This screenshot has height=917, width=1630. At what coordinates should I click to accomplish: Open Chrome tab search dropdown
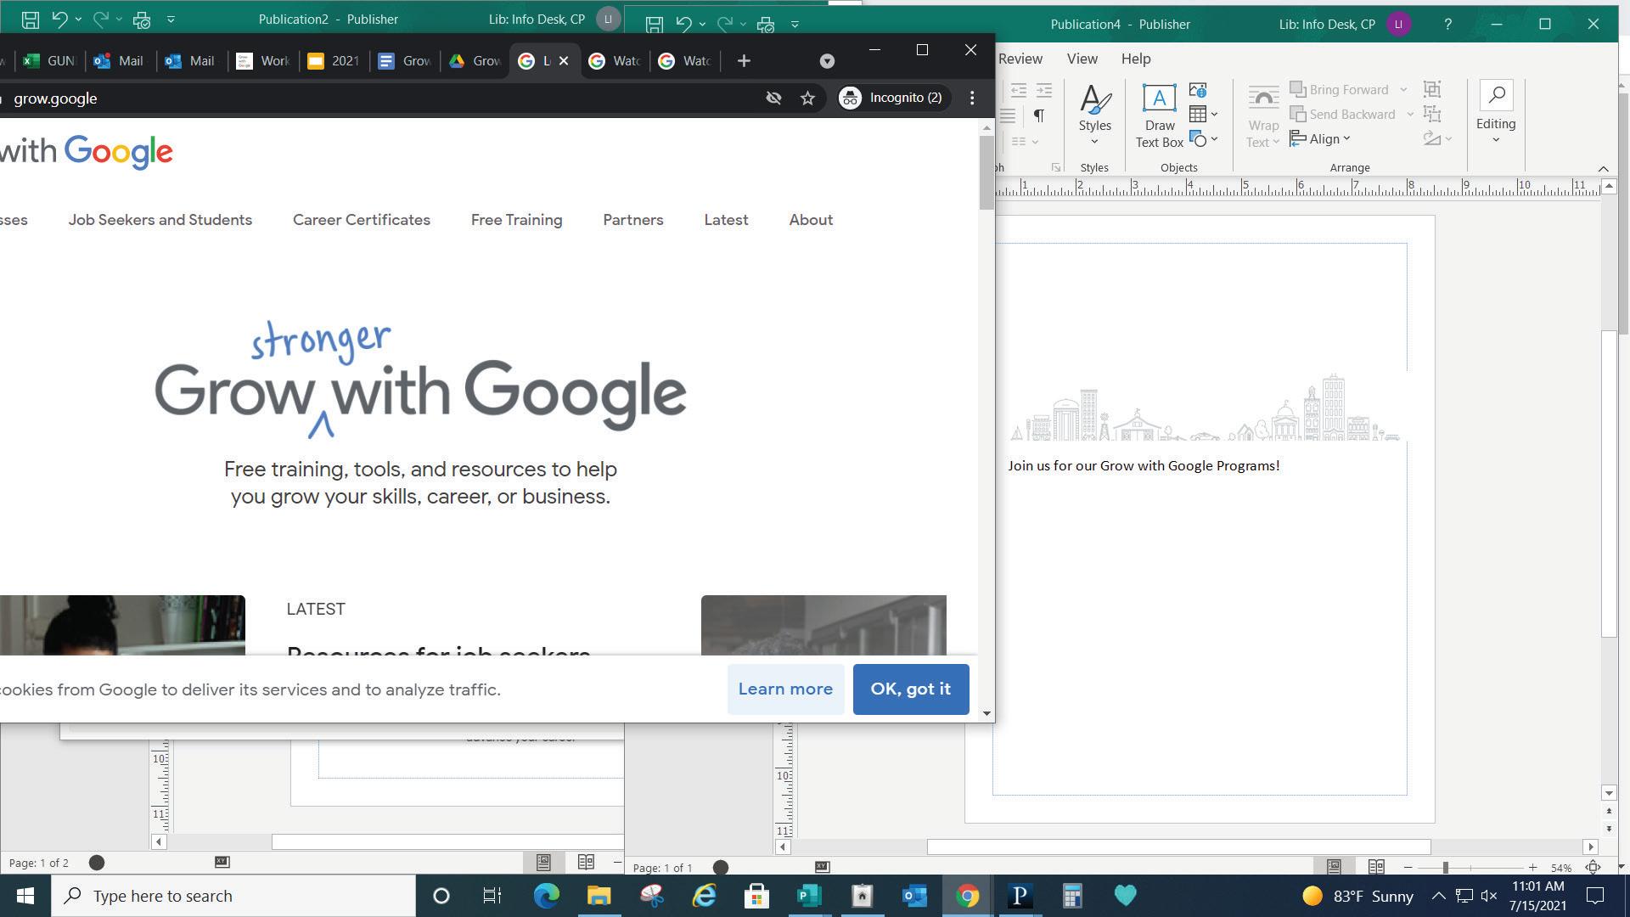tap(827, 60)
